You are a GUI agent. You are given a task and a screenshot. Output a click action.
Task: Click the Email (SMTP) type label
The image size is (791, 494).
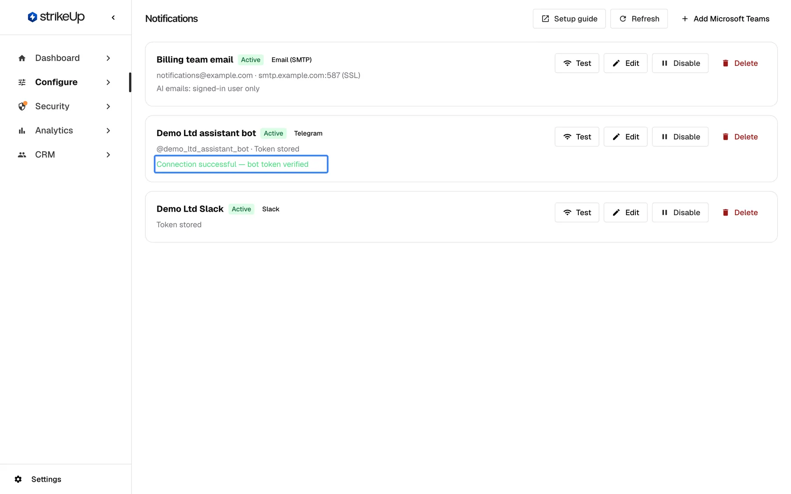[291, 60]
